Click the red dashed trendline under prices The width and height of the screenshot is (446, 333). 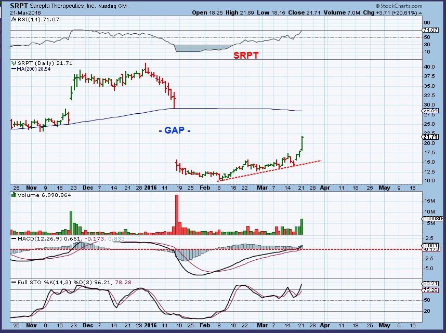pyautogui.click(x=269, y=170)
